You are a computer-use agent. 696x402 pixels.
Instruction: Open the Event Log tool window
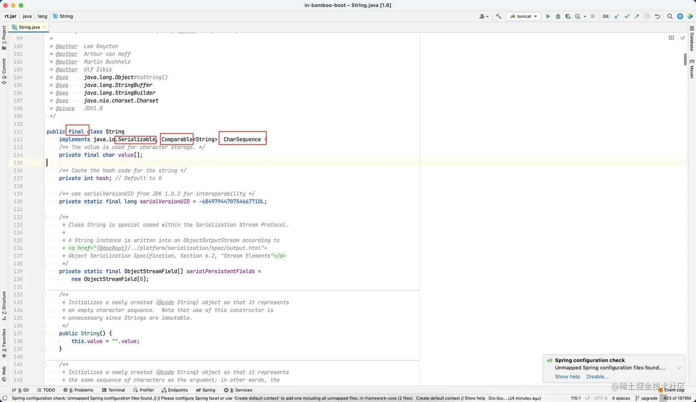coord(671,390)
